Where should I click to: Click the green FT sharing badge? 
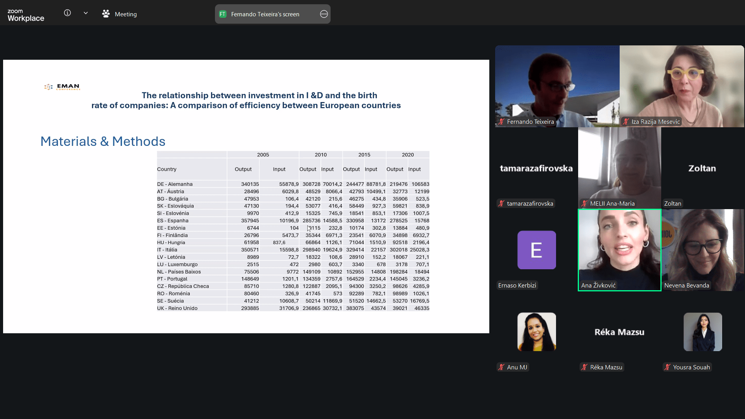point(223,14)
